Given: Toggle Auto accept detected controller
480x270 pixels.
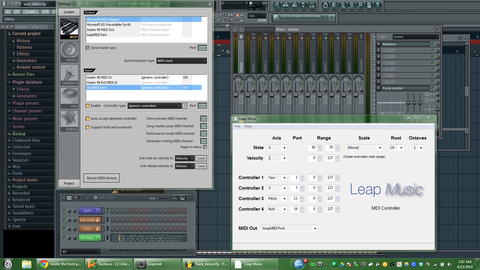Looking at the screenshot, I should coord(88,119).
